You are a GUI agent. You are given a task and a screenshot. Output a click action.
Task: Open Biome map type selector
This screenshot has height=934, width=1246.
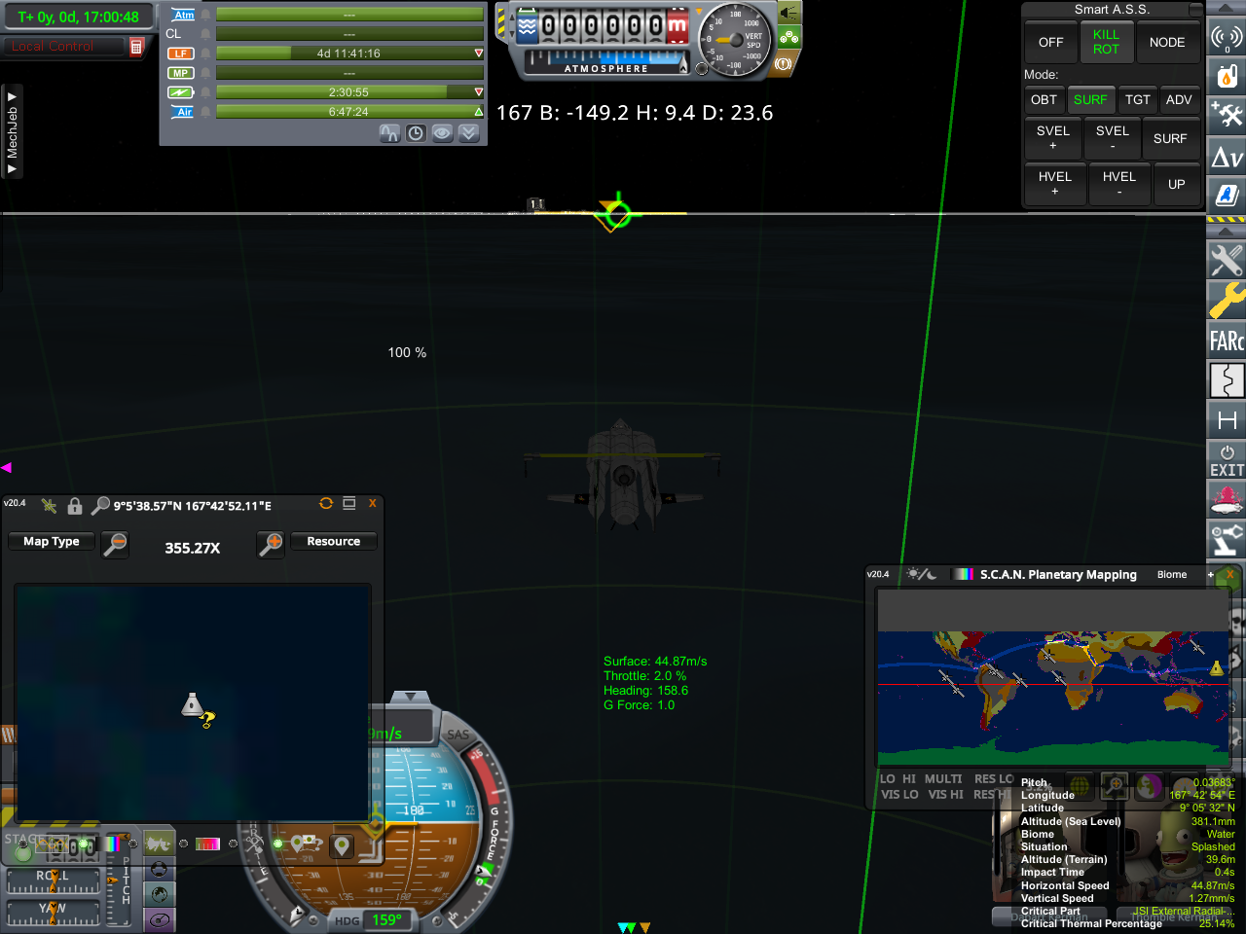pos(1172,575)
